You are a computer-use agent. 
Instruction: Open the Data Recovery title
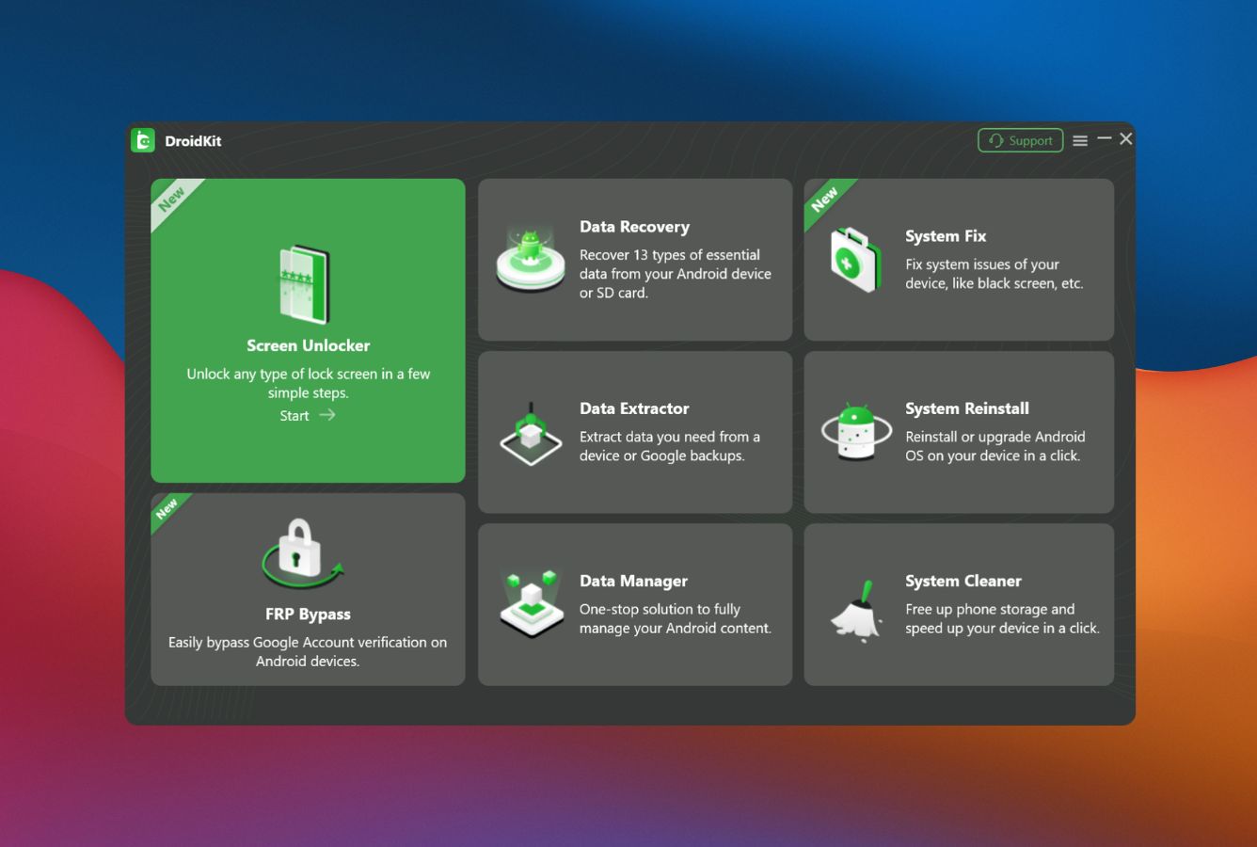pos(634,227)
